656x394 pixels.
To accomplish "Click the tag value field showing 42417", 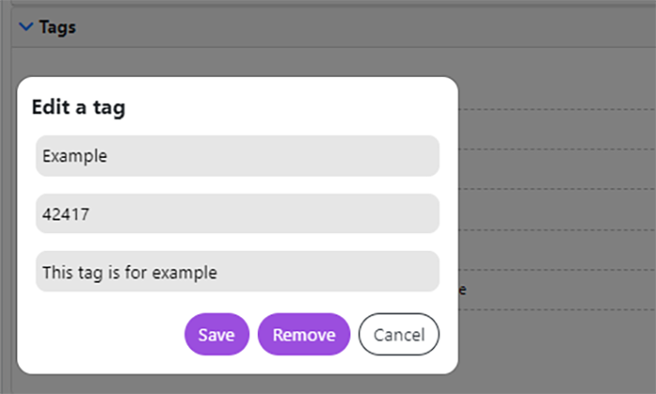I will pos(237,214).
